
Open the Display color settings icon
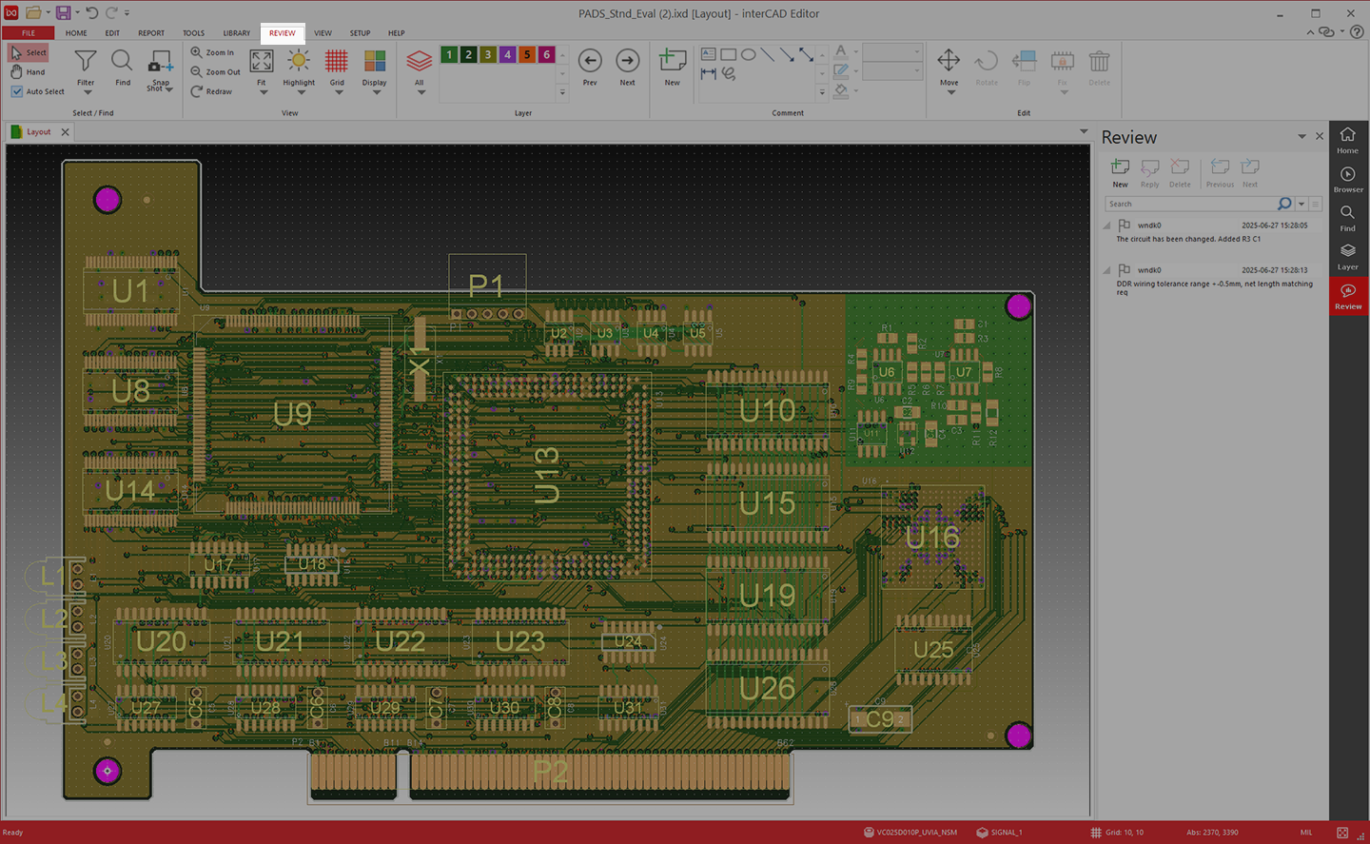click(x=375, y=63)
